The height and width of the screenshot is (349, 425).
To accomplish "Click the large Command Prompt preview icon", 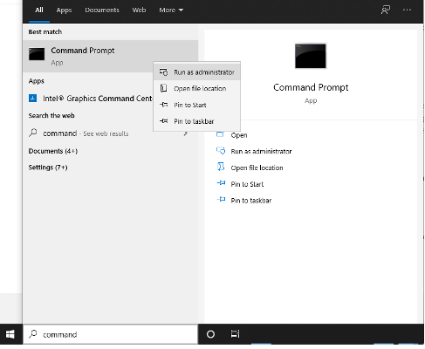I will [311, 56].
